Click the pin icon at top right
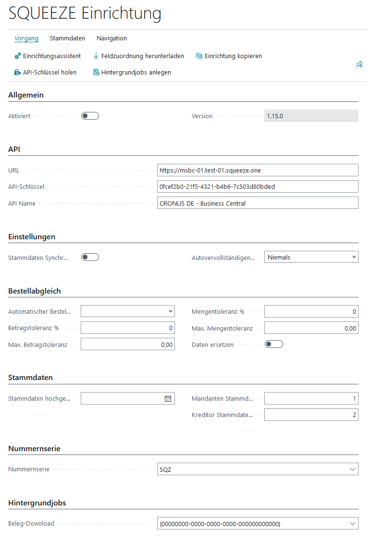Screen dimensions: 371x541 (359, 64)
